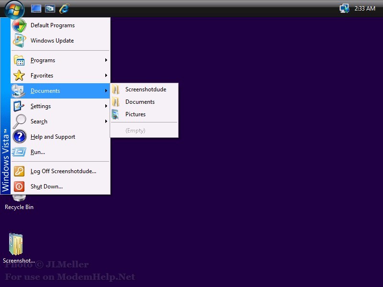Click the Screenshot... desktop label
383x287 pixels.
19,260
